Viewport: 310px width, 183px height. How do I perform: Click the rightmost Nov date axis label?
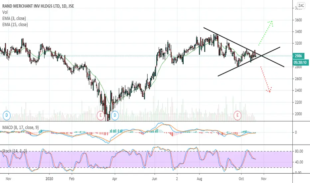263,179
